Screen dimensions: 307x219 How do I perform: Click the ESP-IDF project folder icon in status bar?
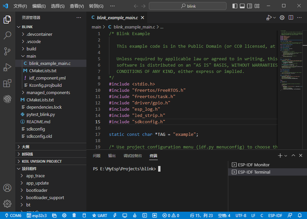tap(54, 216)
